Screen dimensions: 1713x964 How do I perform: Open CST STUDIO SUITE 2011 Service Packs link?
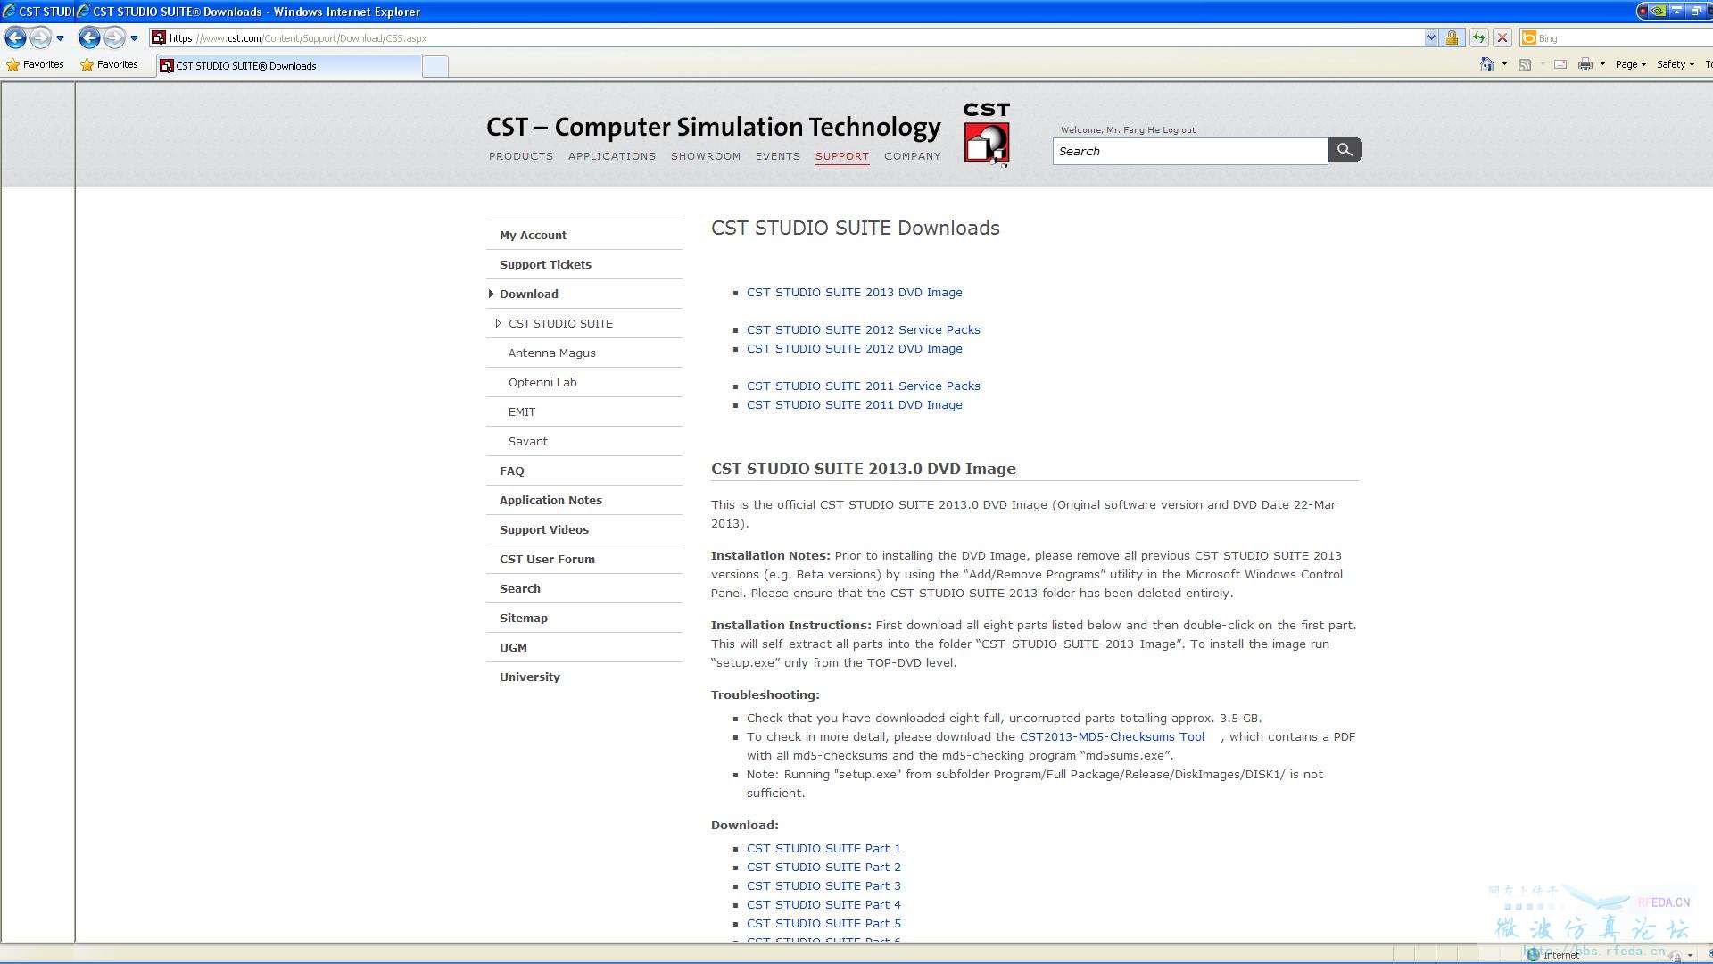pyautogui.click(x=863, y=386)
